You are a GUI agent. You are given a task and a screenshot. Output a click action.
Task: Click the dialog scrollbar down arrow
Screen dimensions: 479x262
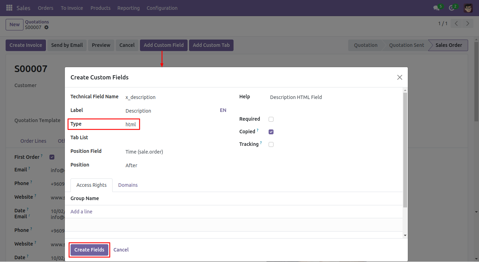[405, 236]
